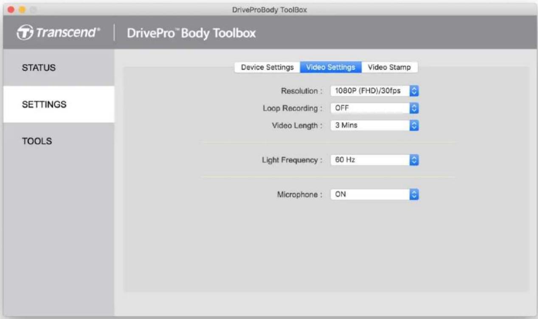This screenshot has width=538, height=319.
Task: Click the Microphone label
Action: 300,195
